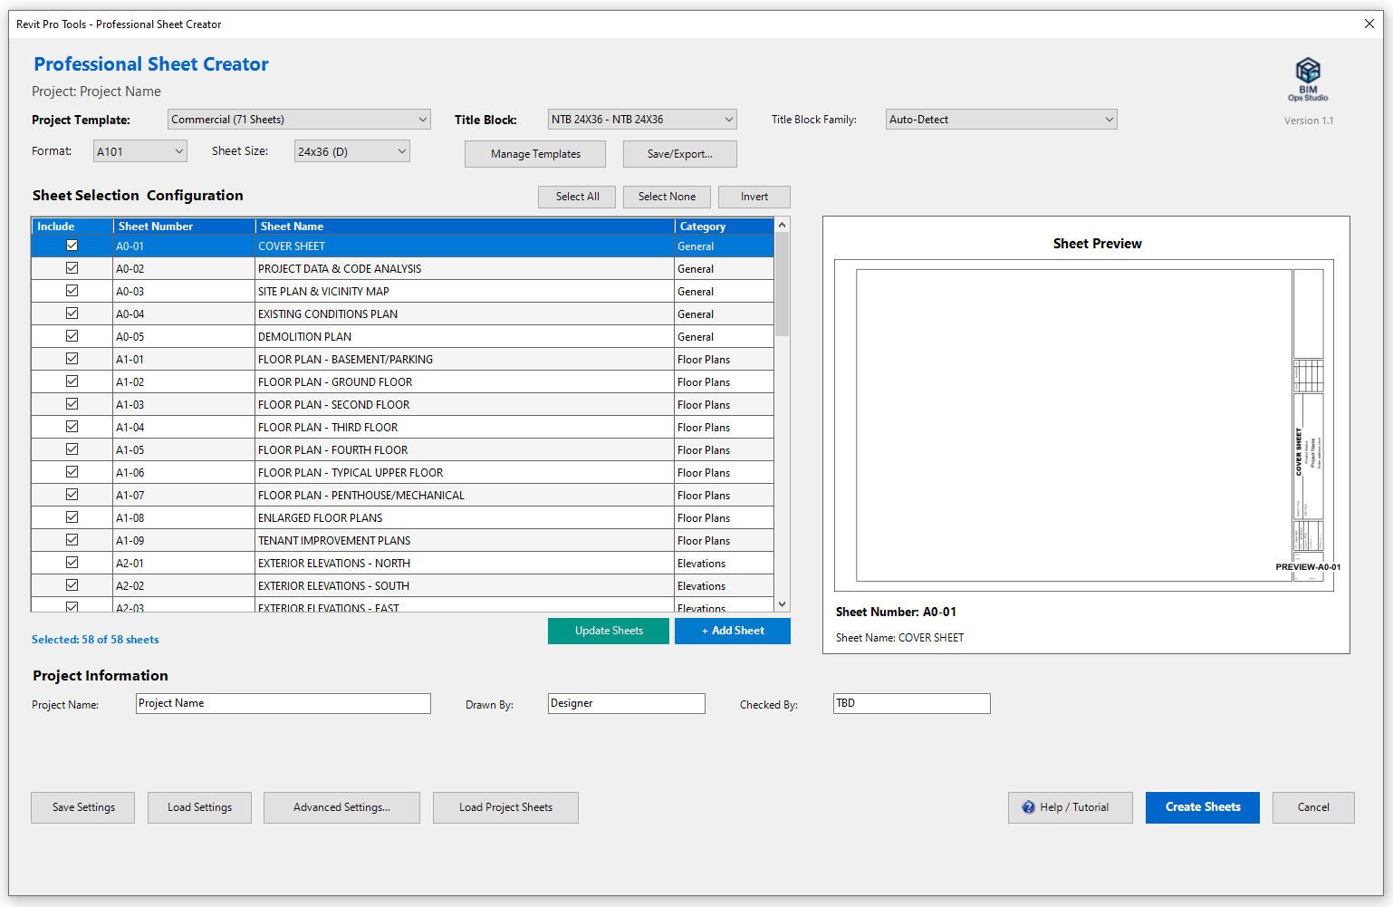Click the BIM Ops Studio logo icon
The image size is (1393, 907).
1308,72
